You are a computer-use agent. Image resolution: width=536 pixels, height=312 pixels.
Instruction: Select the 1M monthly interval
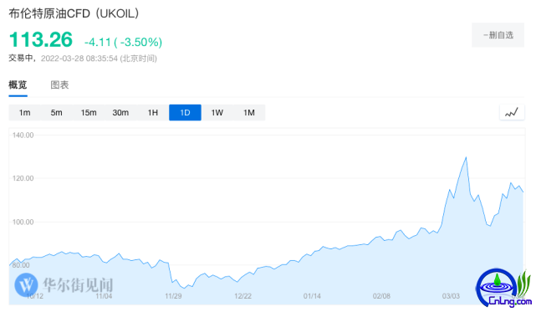(249, 113)
